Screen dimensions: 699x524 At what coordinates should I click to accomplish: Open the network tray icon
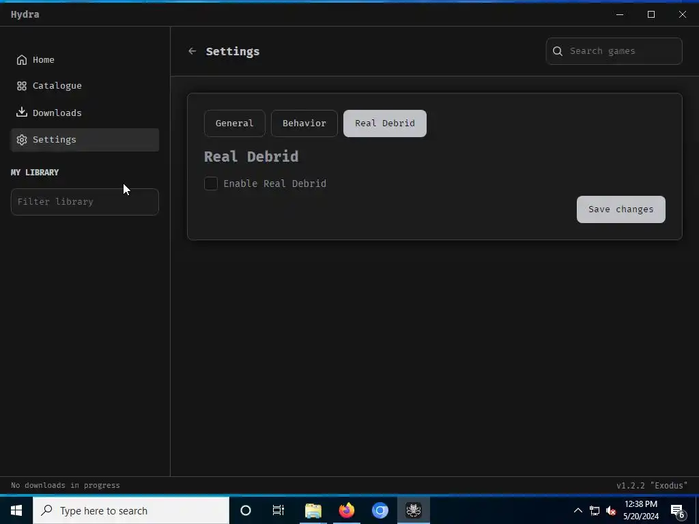click(x=595, y=510)
